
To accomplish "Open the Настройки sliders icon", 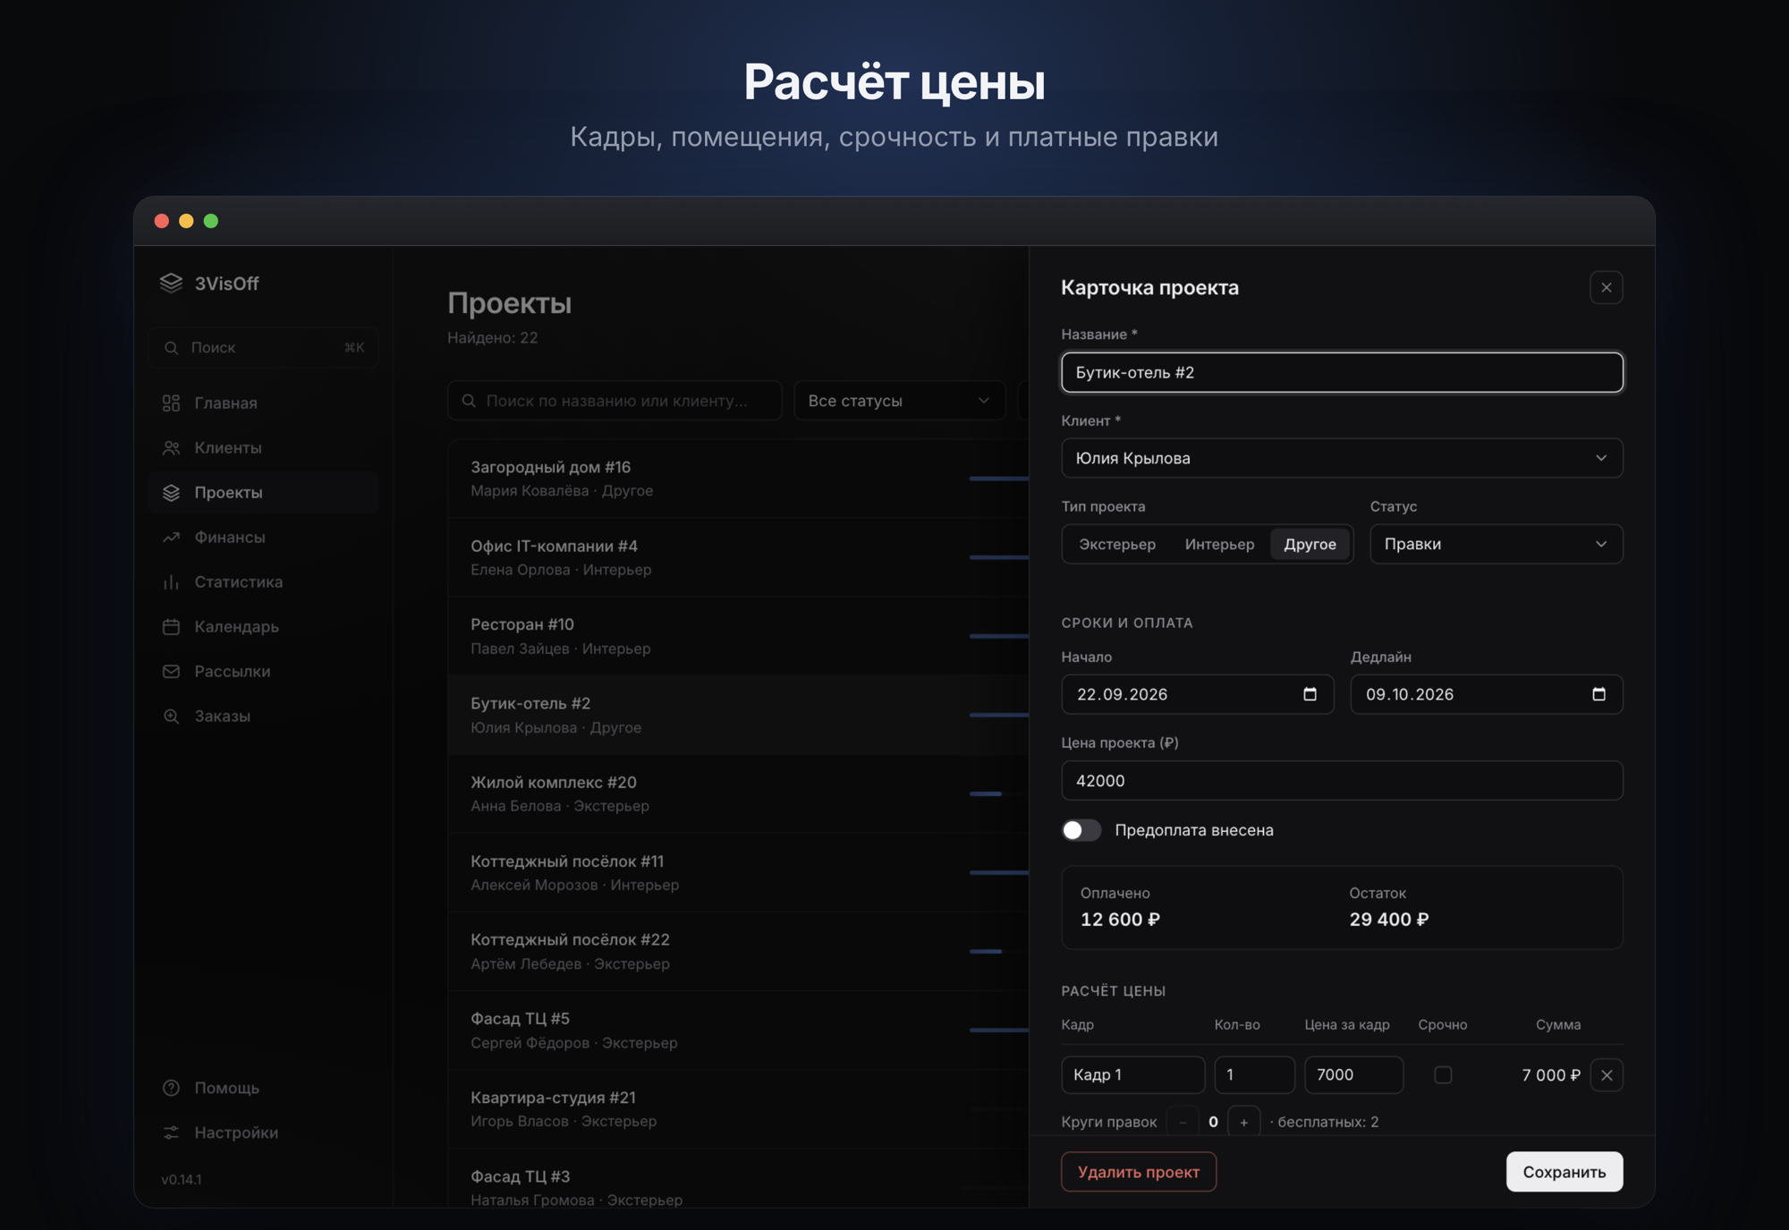I will (171, 1132).
